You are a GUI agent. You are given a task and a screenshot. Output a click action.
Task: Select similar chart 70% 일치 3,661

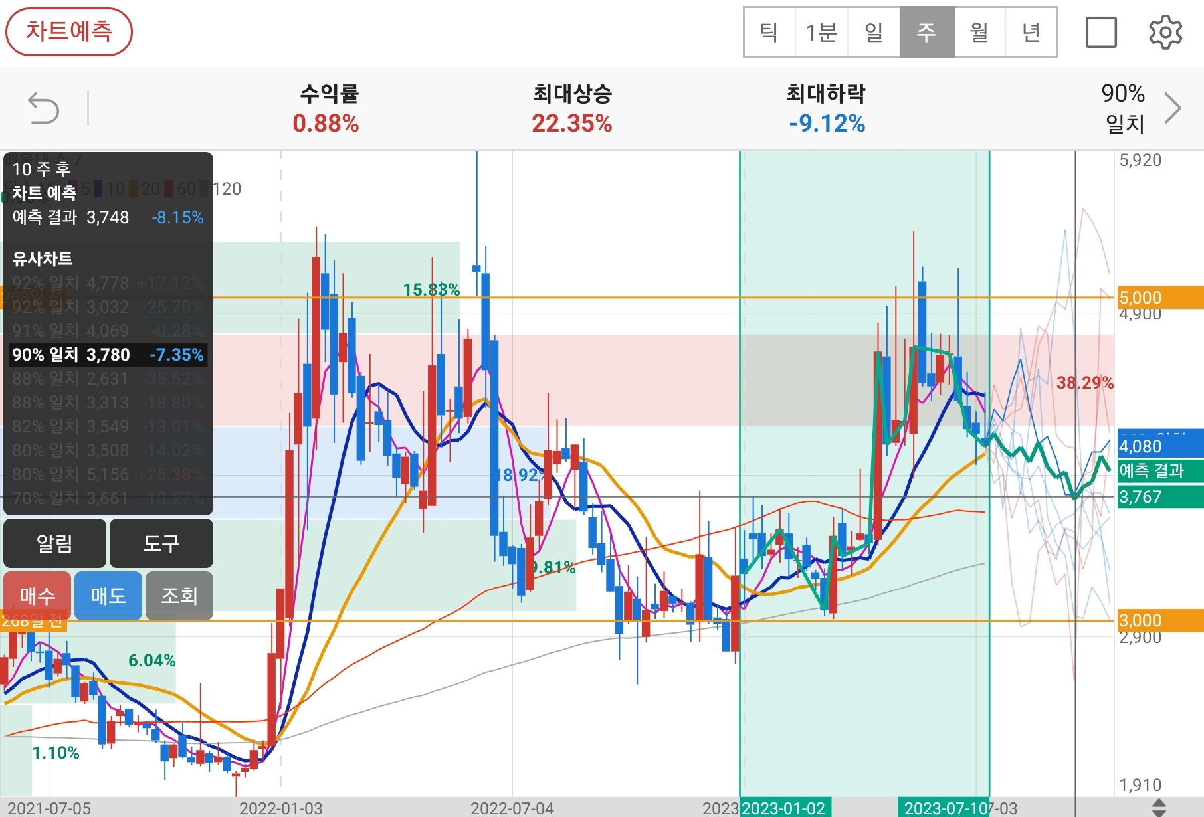[108, 498]
